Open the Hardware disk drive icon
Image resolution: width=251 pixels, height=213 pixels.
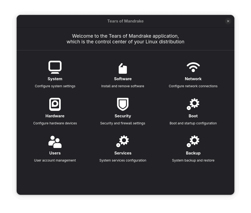55,104
